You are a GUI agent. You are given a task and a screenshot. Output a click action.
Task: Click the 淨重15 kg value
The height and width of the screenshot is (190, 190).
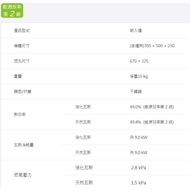(x=139, y=76)
